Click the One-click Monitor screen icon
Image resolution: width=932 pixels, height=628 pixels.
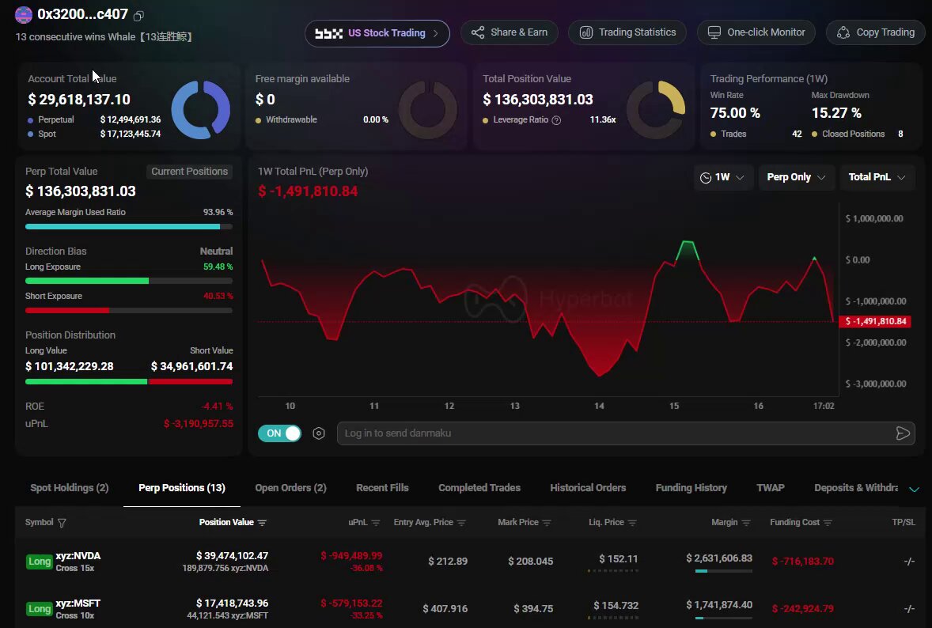pyautogui.click(x=714, y=32)
